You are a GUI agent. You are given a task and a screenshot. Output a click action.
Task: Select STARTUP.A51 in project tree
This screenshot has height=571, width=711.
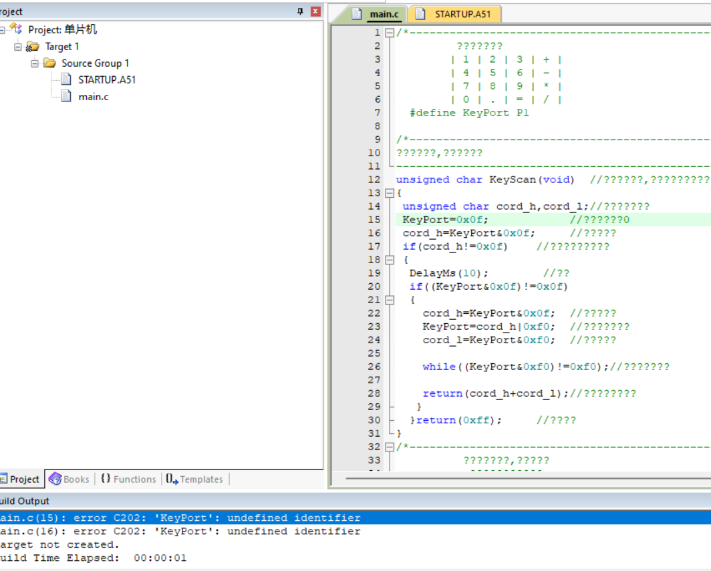[x=107, y=79]
